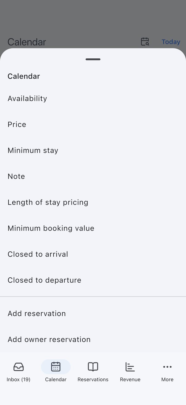The height and width of the screenshot is (405, 186).
Task: Click the calendar search icon at top
Action: tap(145, 41)
